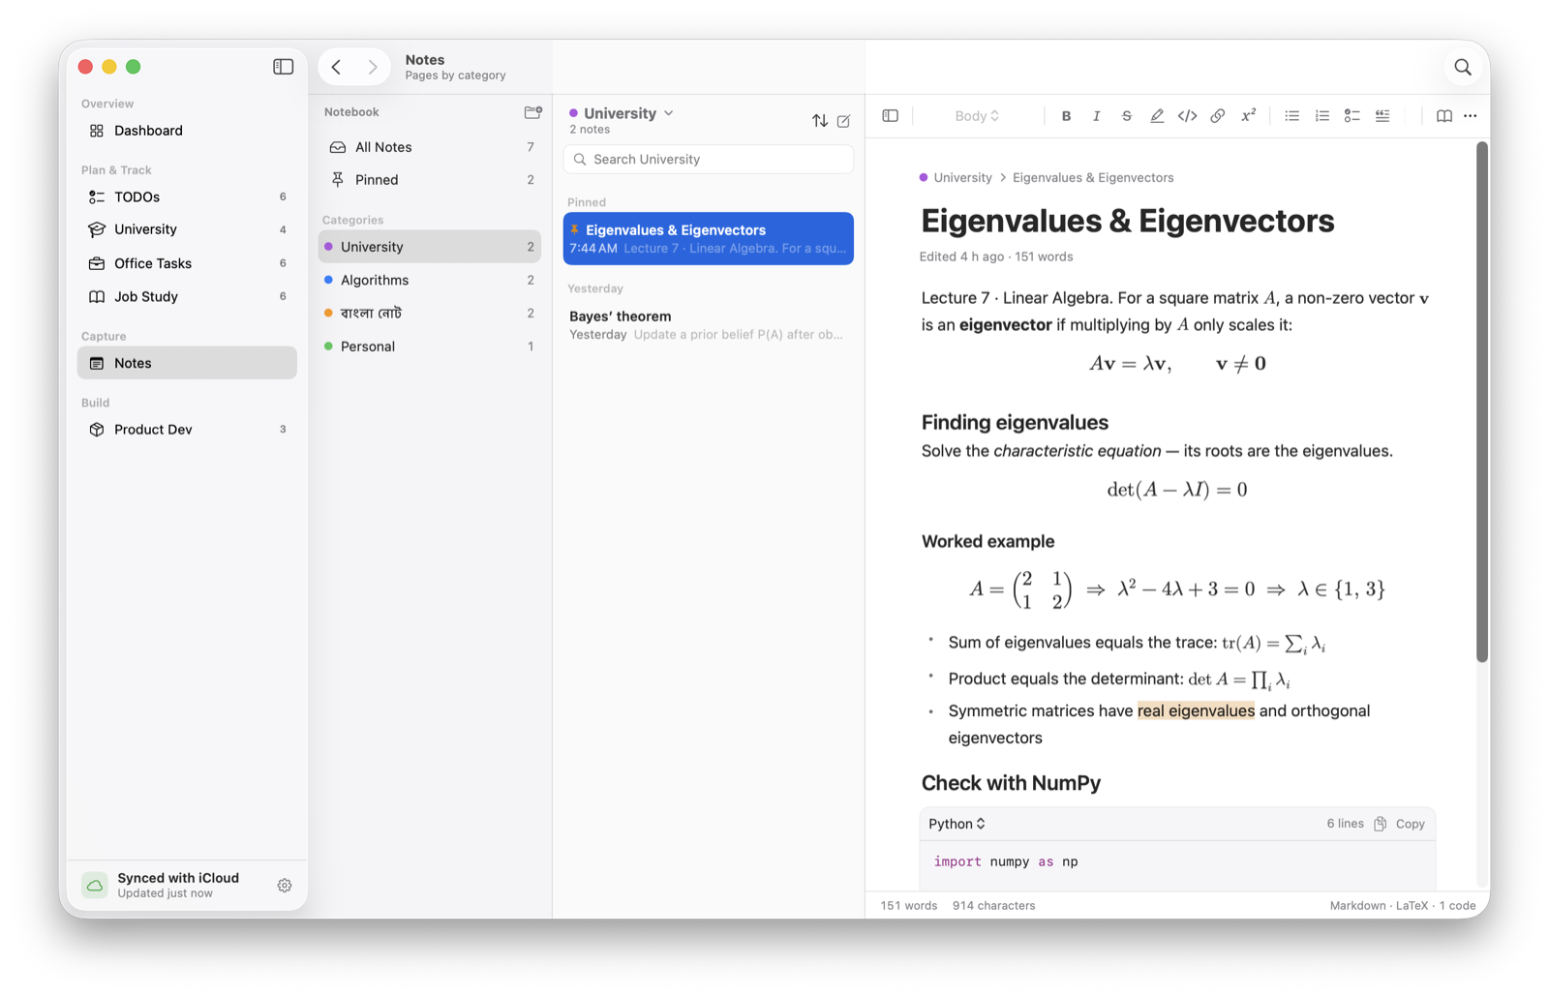The height and width of the screenshot is (996, 1549).
Task: Change code block language from Python
Action: pyautogui.click(x=957, y=824)
